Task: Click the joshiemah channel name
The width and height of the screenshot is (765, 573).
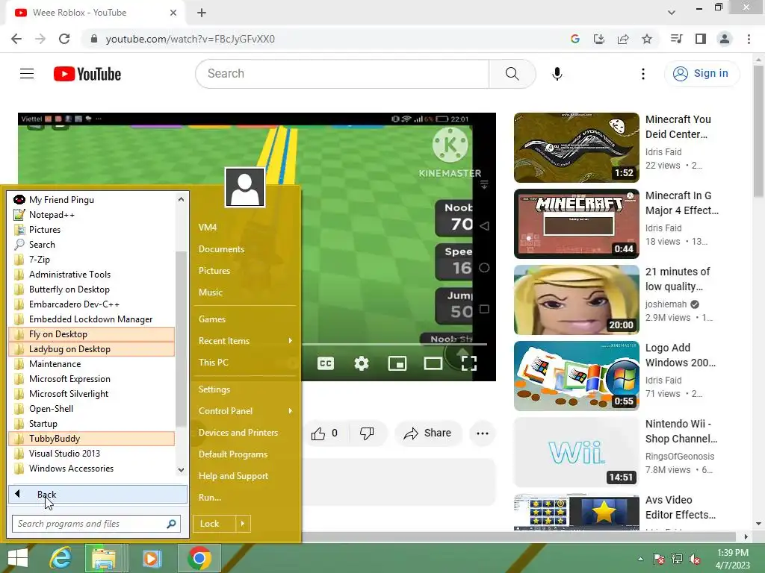Action: (666, 304)
